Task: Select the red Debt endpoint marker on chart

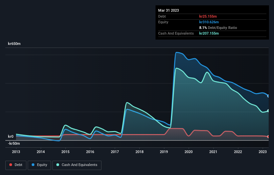Action: click(x=268, y=137)
